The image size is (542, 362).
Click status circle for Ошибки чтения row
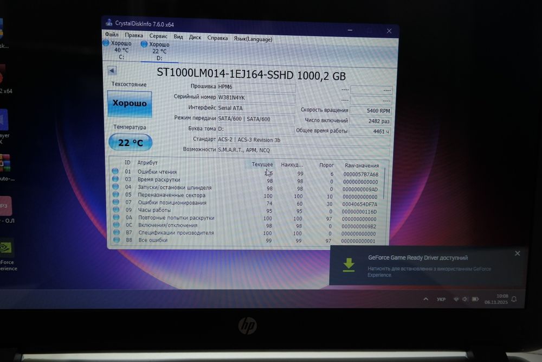pyautogui.click(x=115, y=172)
